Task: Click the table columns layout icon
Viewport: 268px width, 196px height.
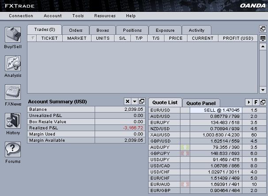Action: coord(263,38)
